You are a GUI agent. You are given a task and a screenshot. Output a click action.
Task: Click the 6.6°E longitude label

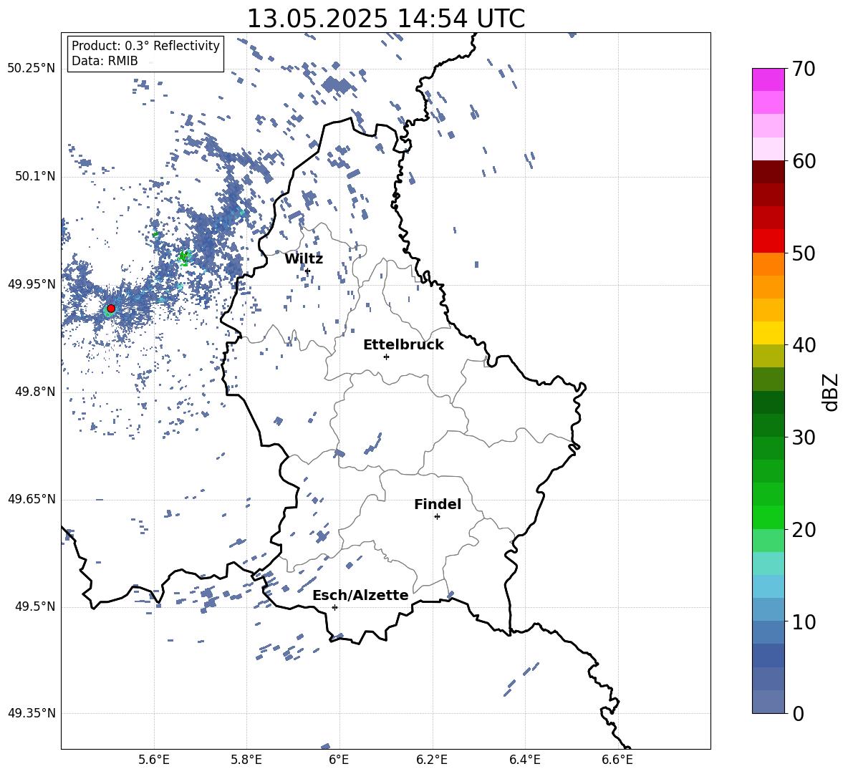[x=617, y=760]
